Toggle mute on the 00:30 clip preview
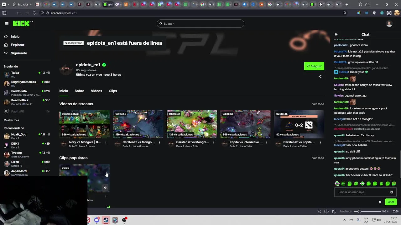Viewport: 401px width, 225px height. 105,188
